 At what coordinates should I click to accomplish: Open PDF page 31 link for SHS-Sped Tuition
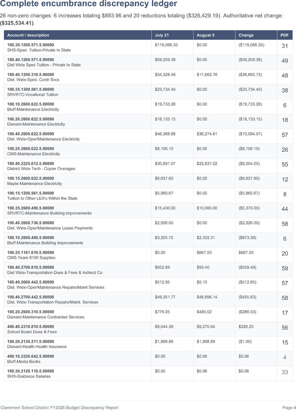coord(285,46)
